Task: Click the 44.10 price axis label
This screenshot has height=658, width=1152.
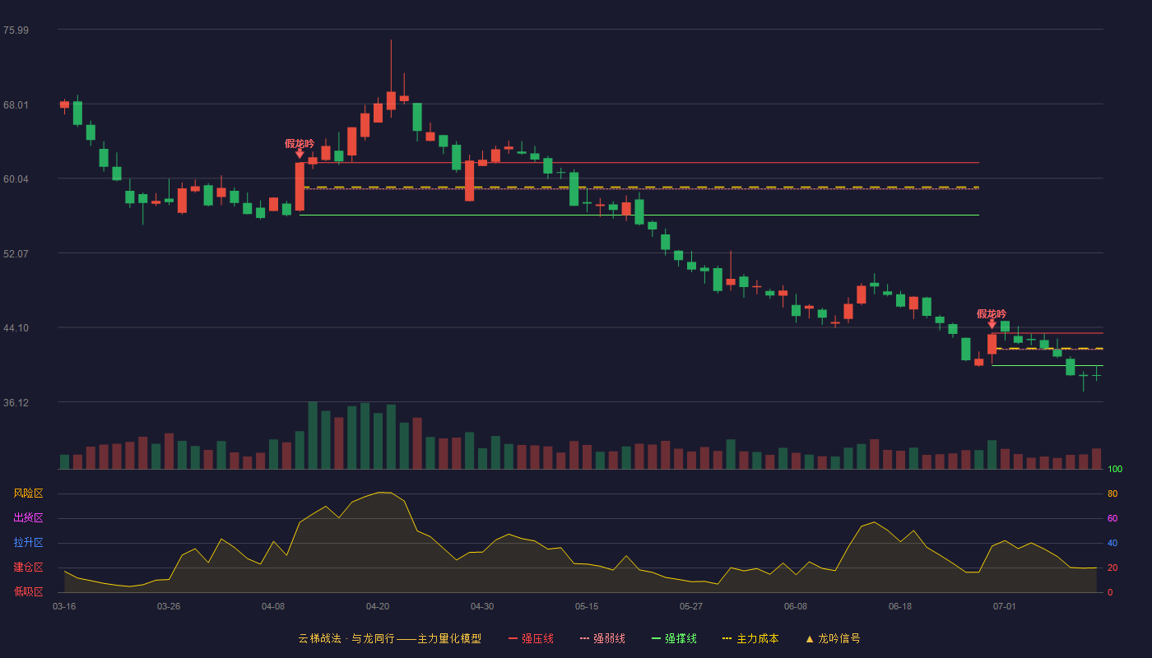Action: click(x=16, y=328)
